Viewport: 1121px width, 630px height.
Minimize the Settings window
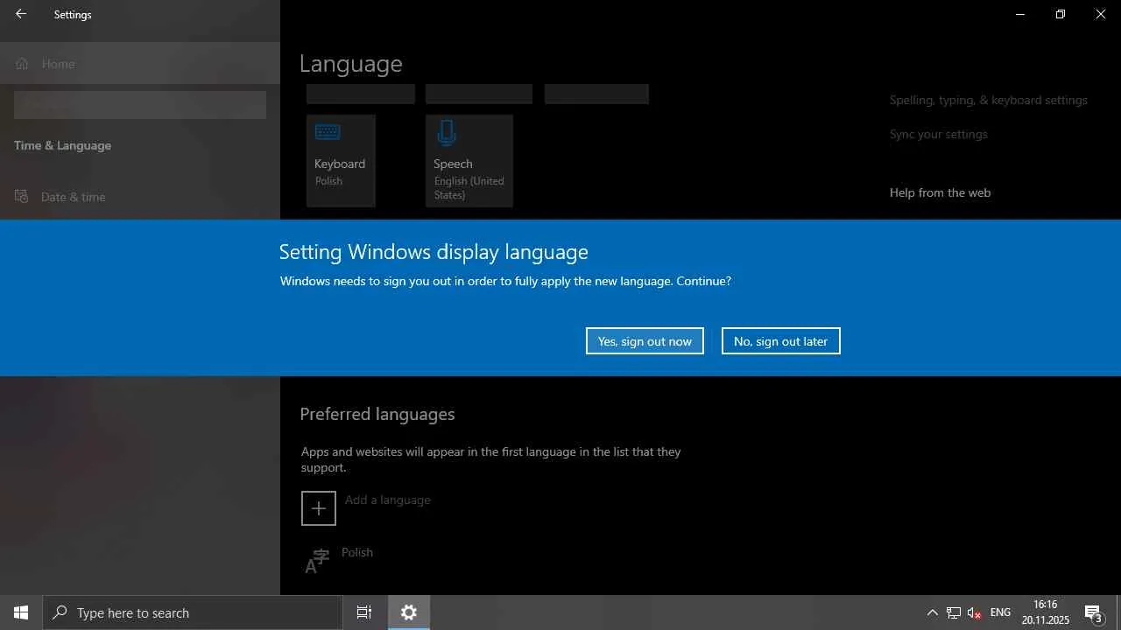point(1020,14)
